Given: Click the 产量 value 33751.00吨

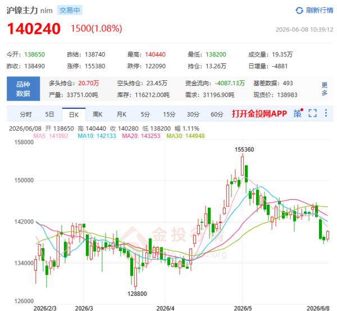Looking at the screenshot, I should pos(83,95).
